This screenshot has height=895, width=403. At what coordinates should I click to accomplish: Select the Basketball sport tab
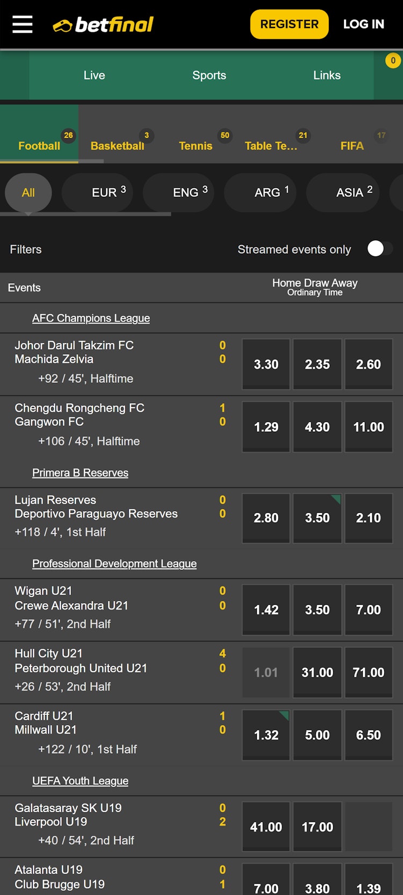tap(118, 145)
